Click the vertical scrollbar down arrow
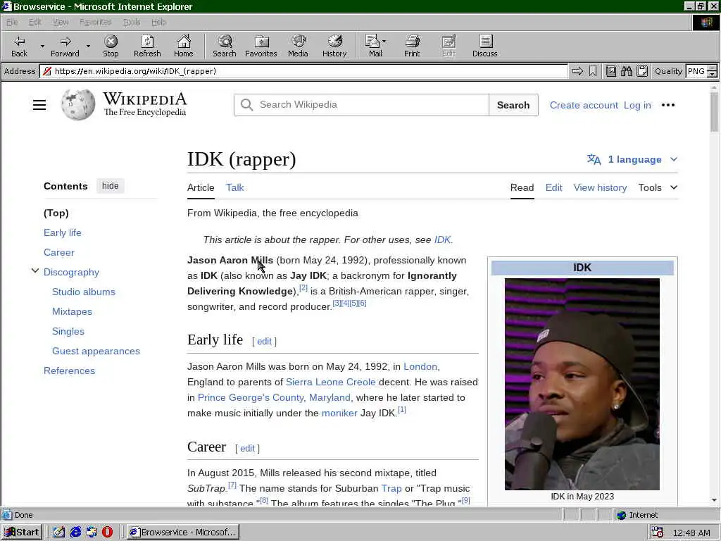Image resolution: width=721 pixels, height=541 pixels. click(714, 500)
